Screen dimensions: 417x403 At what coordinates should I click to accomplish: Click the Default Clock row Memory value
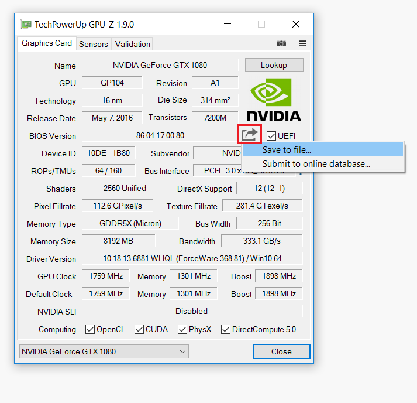point(194,293)
